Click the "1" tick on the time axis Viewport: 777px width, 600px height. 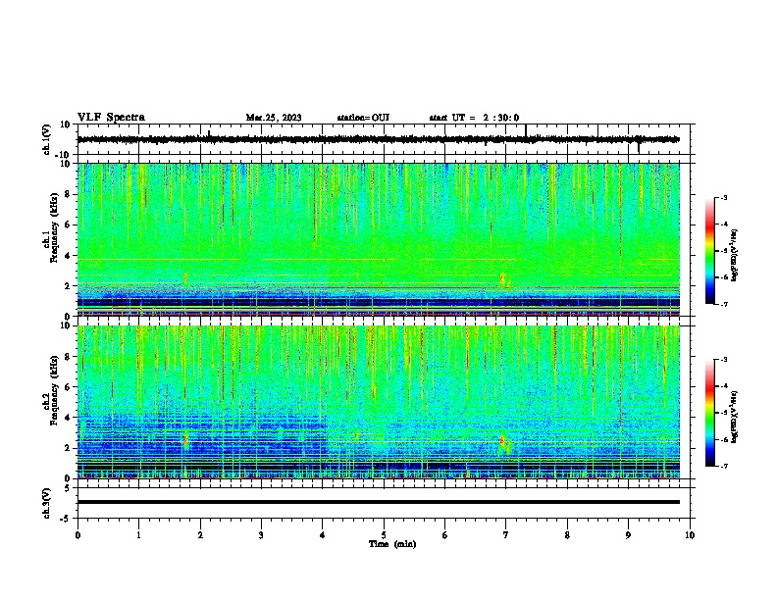138,535
